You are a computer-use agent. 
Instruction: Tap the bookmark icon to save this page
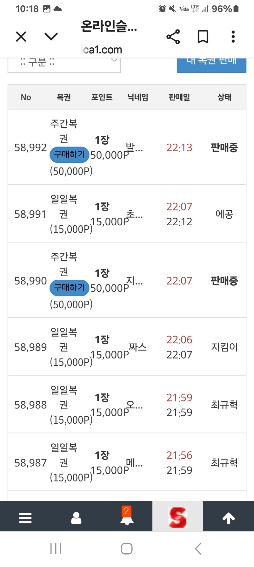pos(203,37)
